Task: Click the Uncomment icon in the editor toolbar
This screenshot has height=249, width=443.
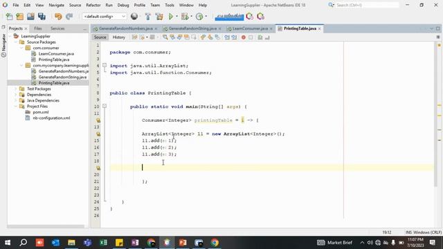Action: point(267,37)
